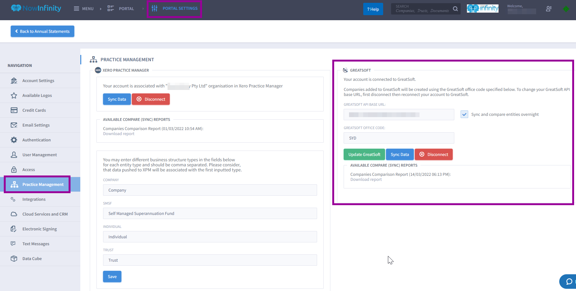This screenshot has width=576, height=291.
Task: Disconnect the Xero Practice Manager account
Action: click(151, 99)
